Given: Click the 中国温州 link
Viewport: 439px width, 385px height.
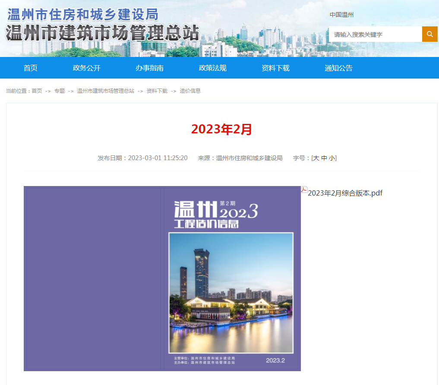Looking at the screenshot, I should point(341,15).
